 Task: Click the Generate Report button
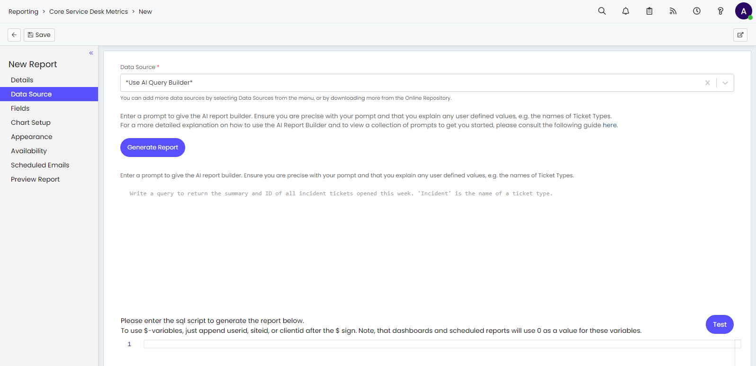[x=153, y=148]
